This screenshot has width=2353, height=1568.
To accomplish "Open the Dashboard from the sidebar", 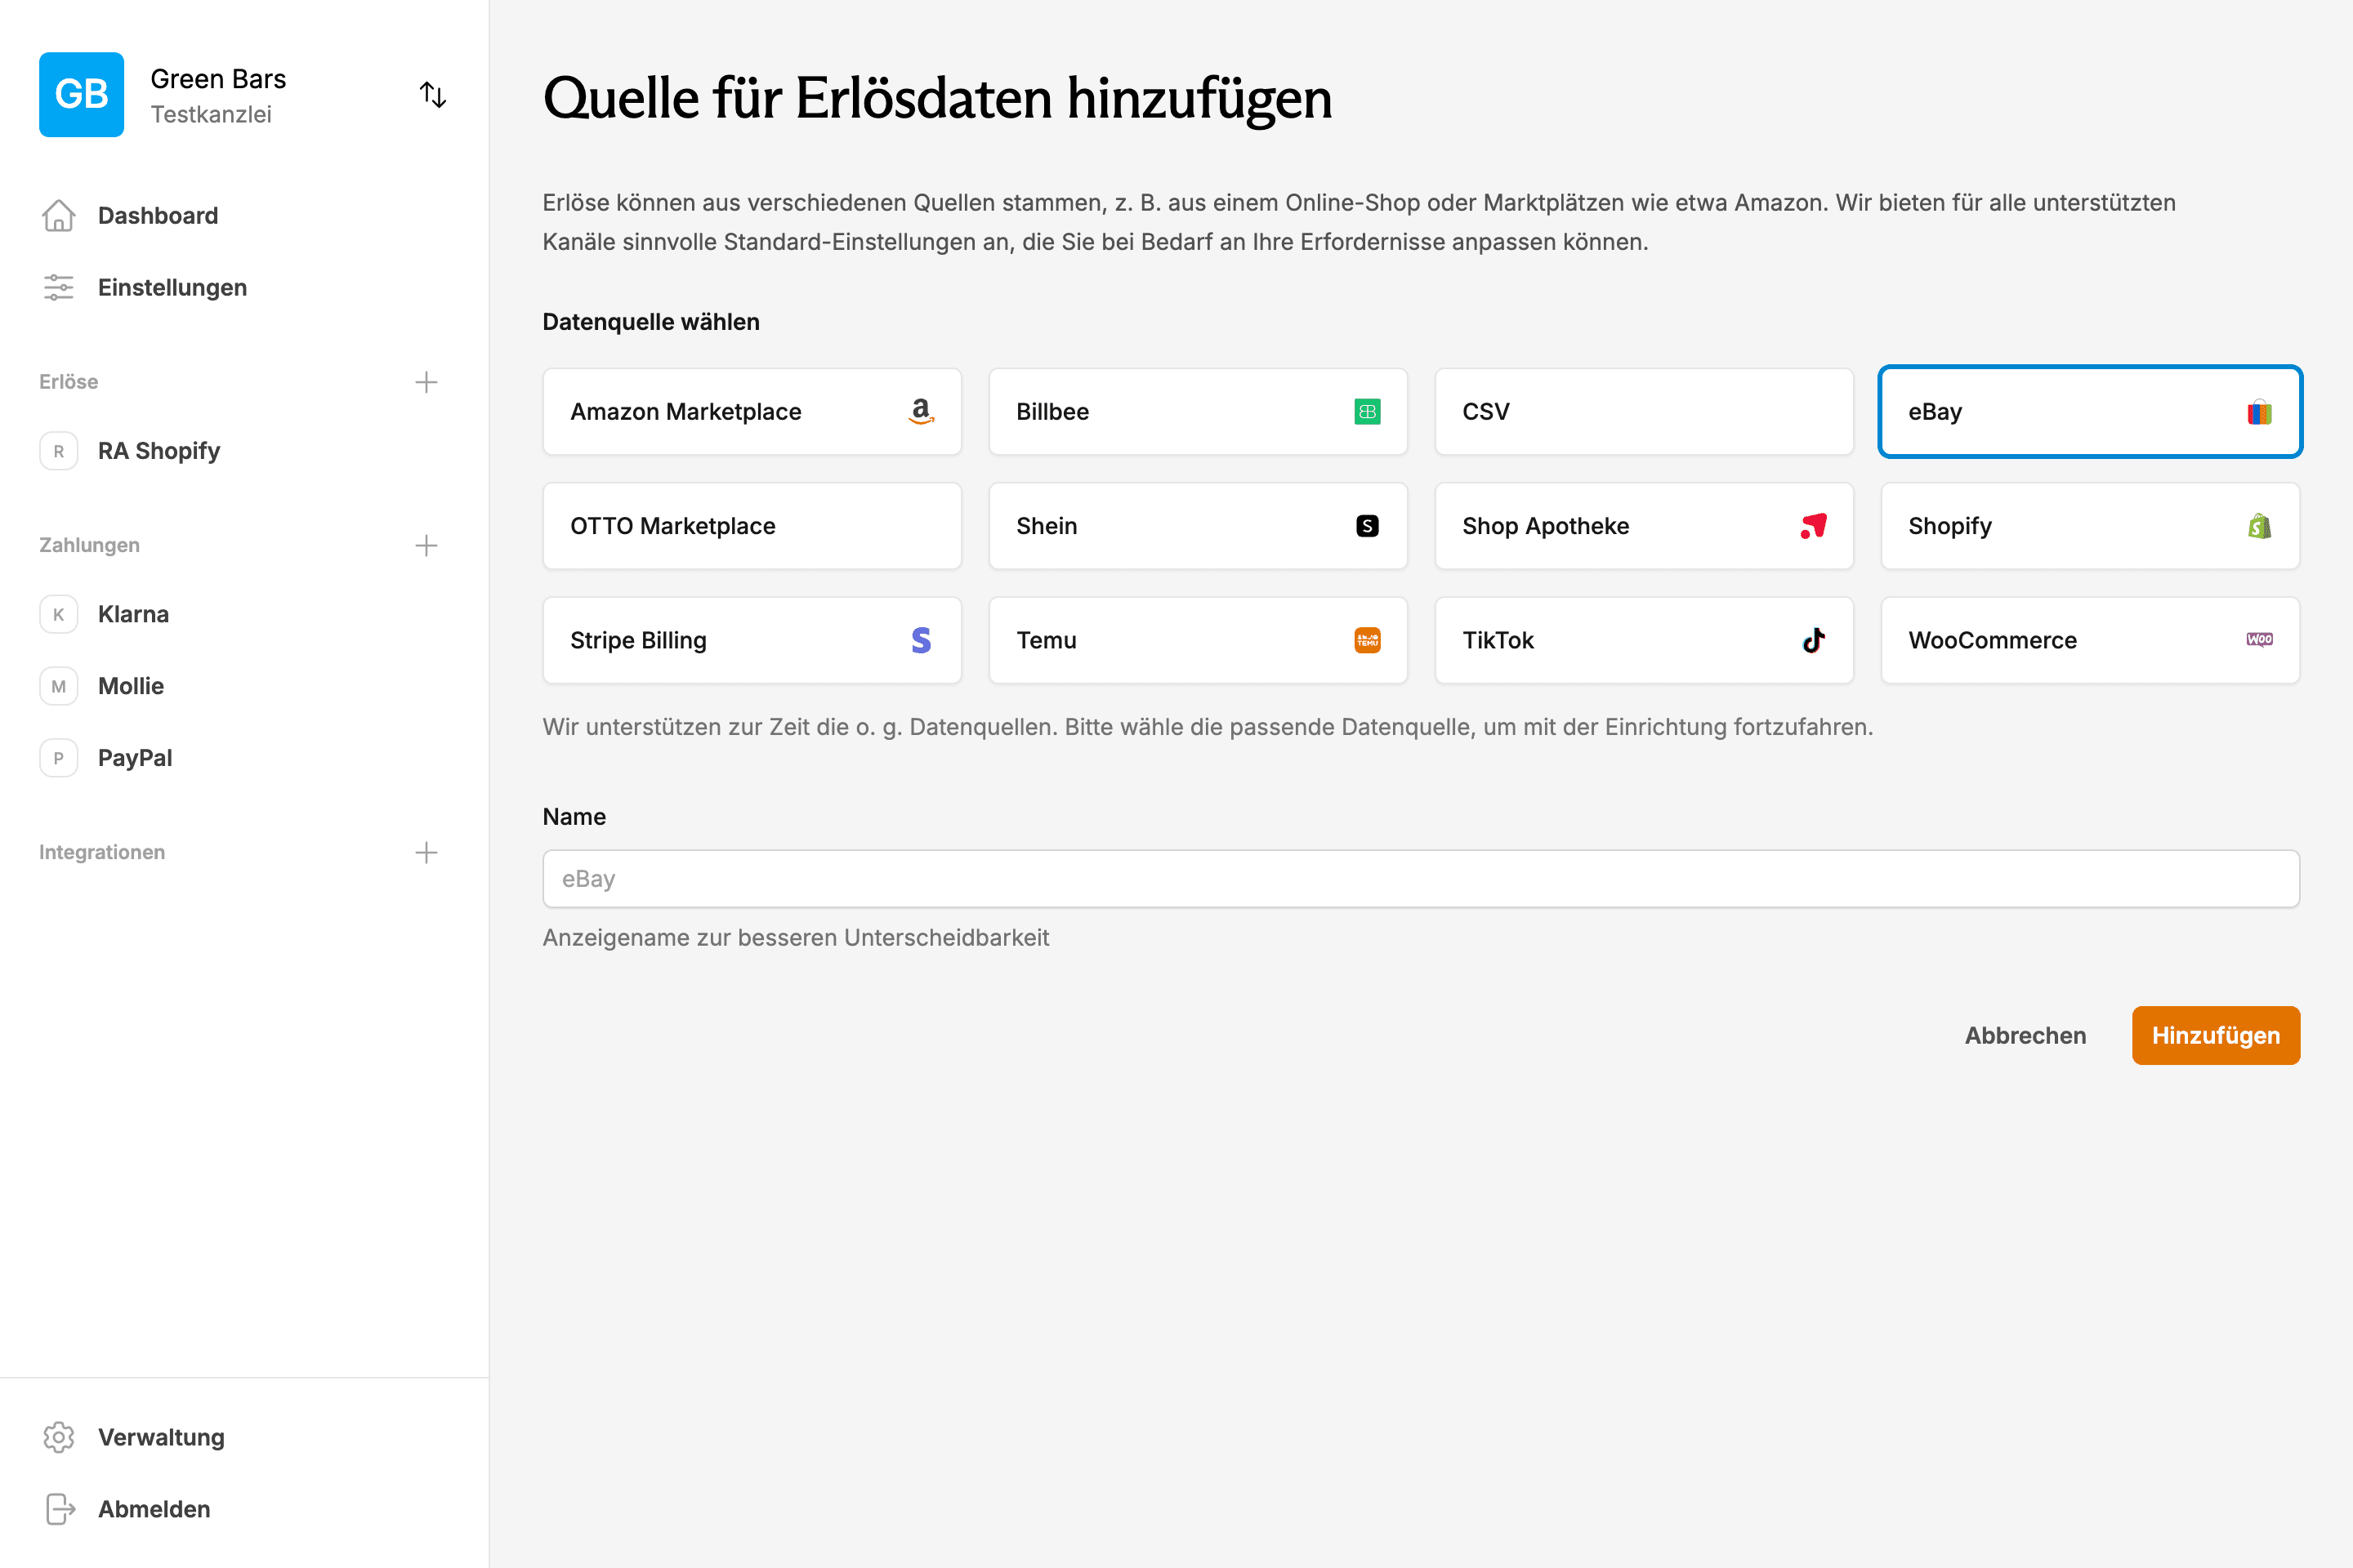I will (x=158, y=215).
